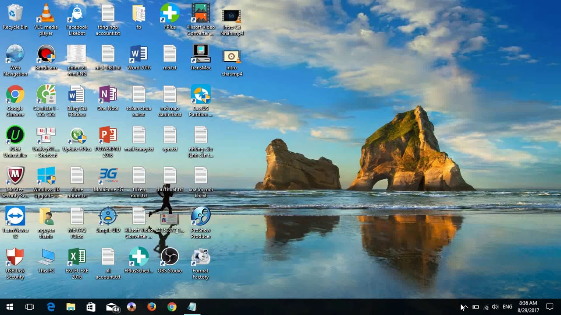The width and height of the screenshot is (561, 315).
Task: Select the token chưa xài.txt file
Action: tap(139, 101)
